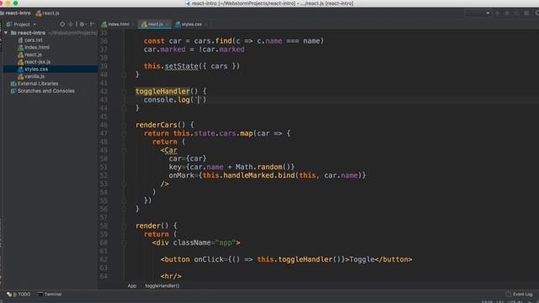Image resolution: width=539 pixels, height=303 pixels.
Task: Click setState on line 39
Action: point(182,66)
